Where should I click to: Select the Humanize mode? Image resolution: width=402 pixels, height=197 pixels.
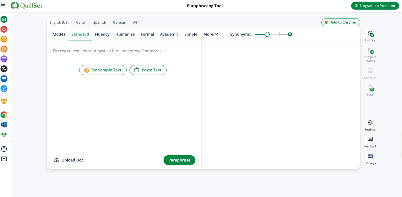pos(125,34)
